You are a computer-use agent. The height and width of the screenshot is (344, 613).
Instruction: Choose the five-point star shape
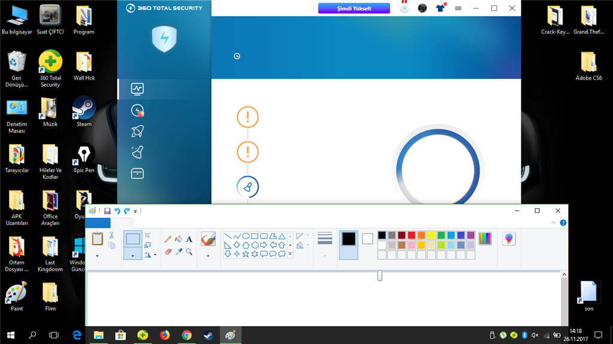click(245, 254)
